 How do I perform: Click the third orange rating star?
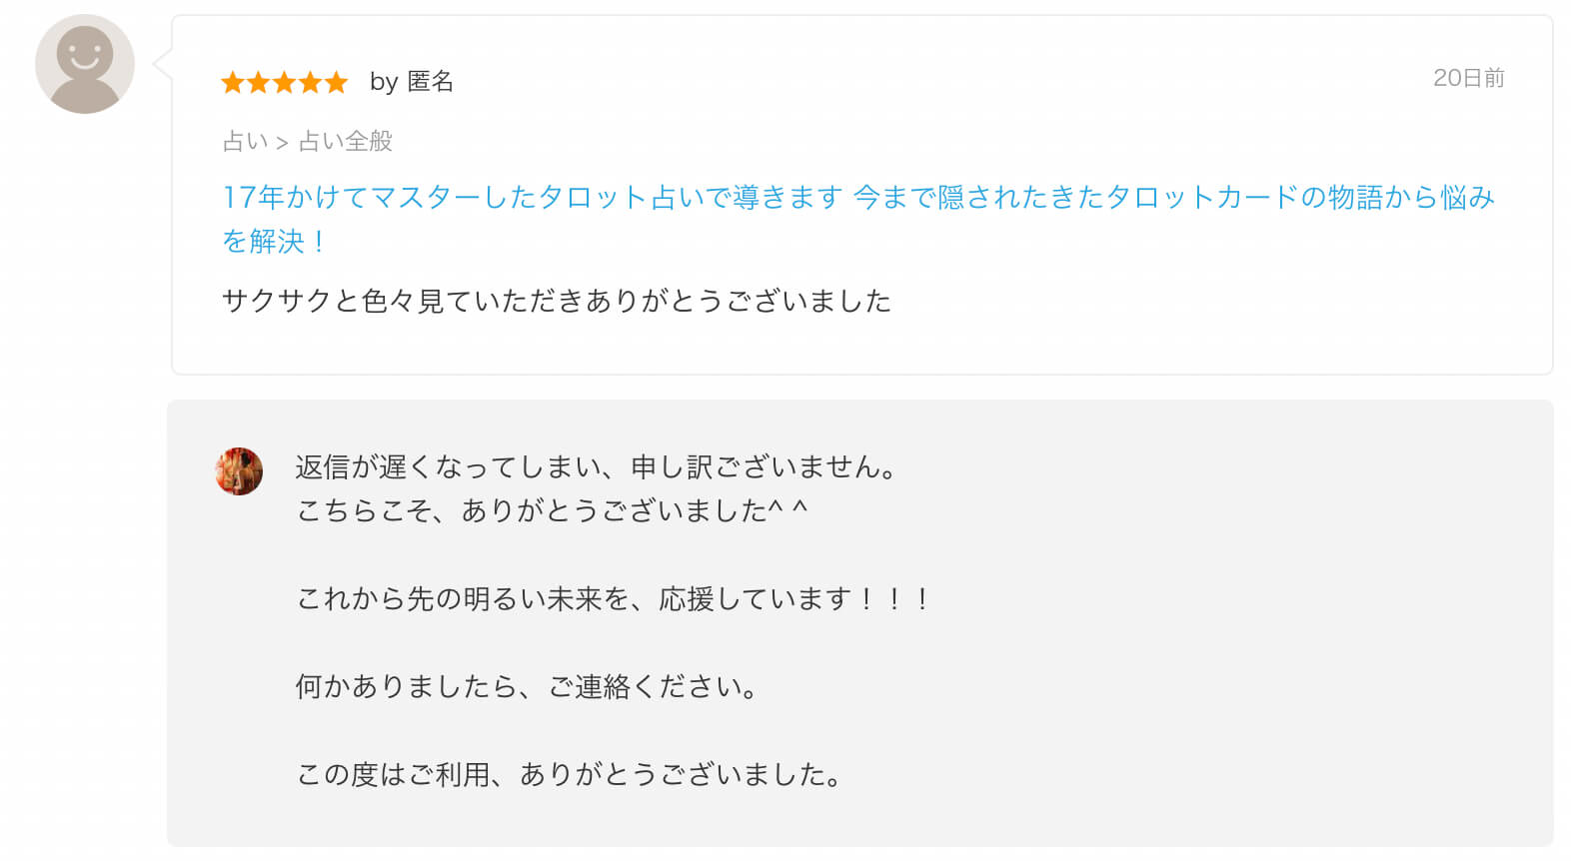click(x=285, y=82)
